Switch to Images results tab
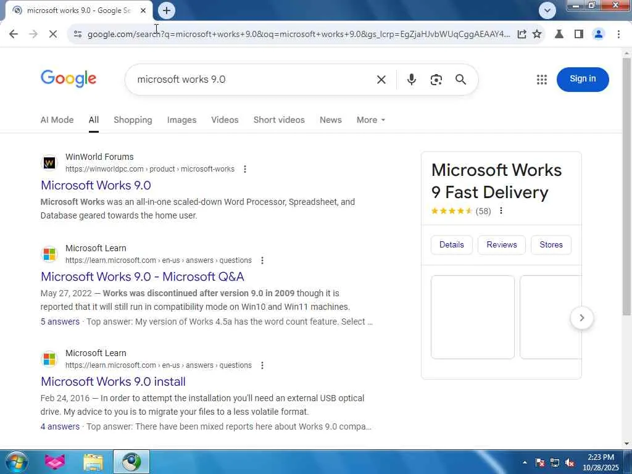 point(181,120)
